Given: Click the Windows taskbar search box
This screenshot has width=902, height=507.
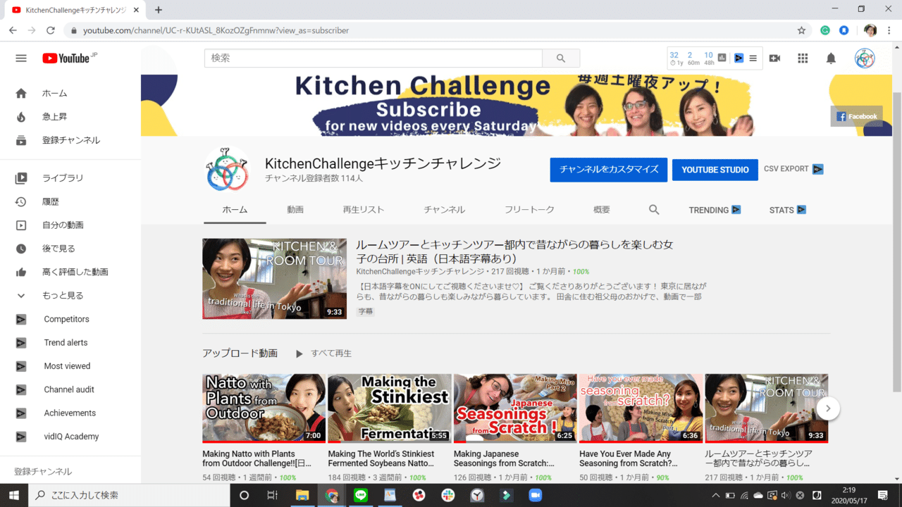Looking at the screenshot, I should click(x=129, y=495).
